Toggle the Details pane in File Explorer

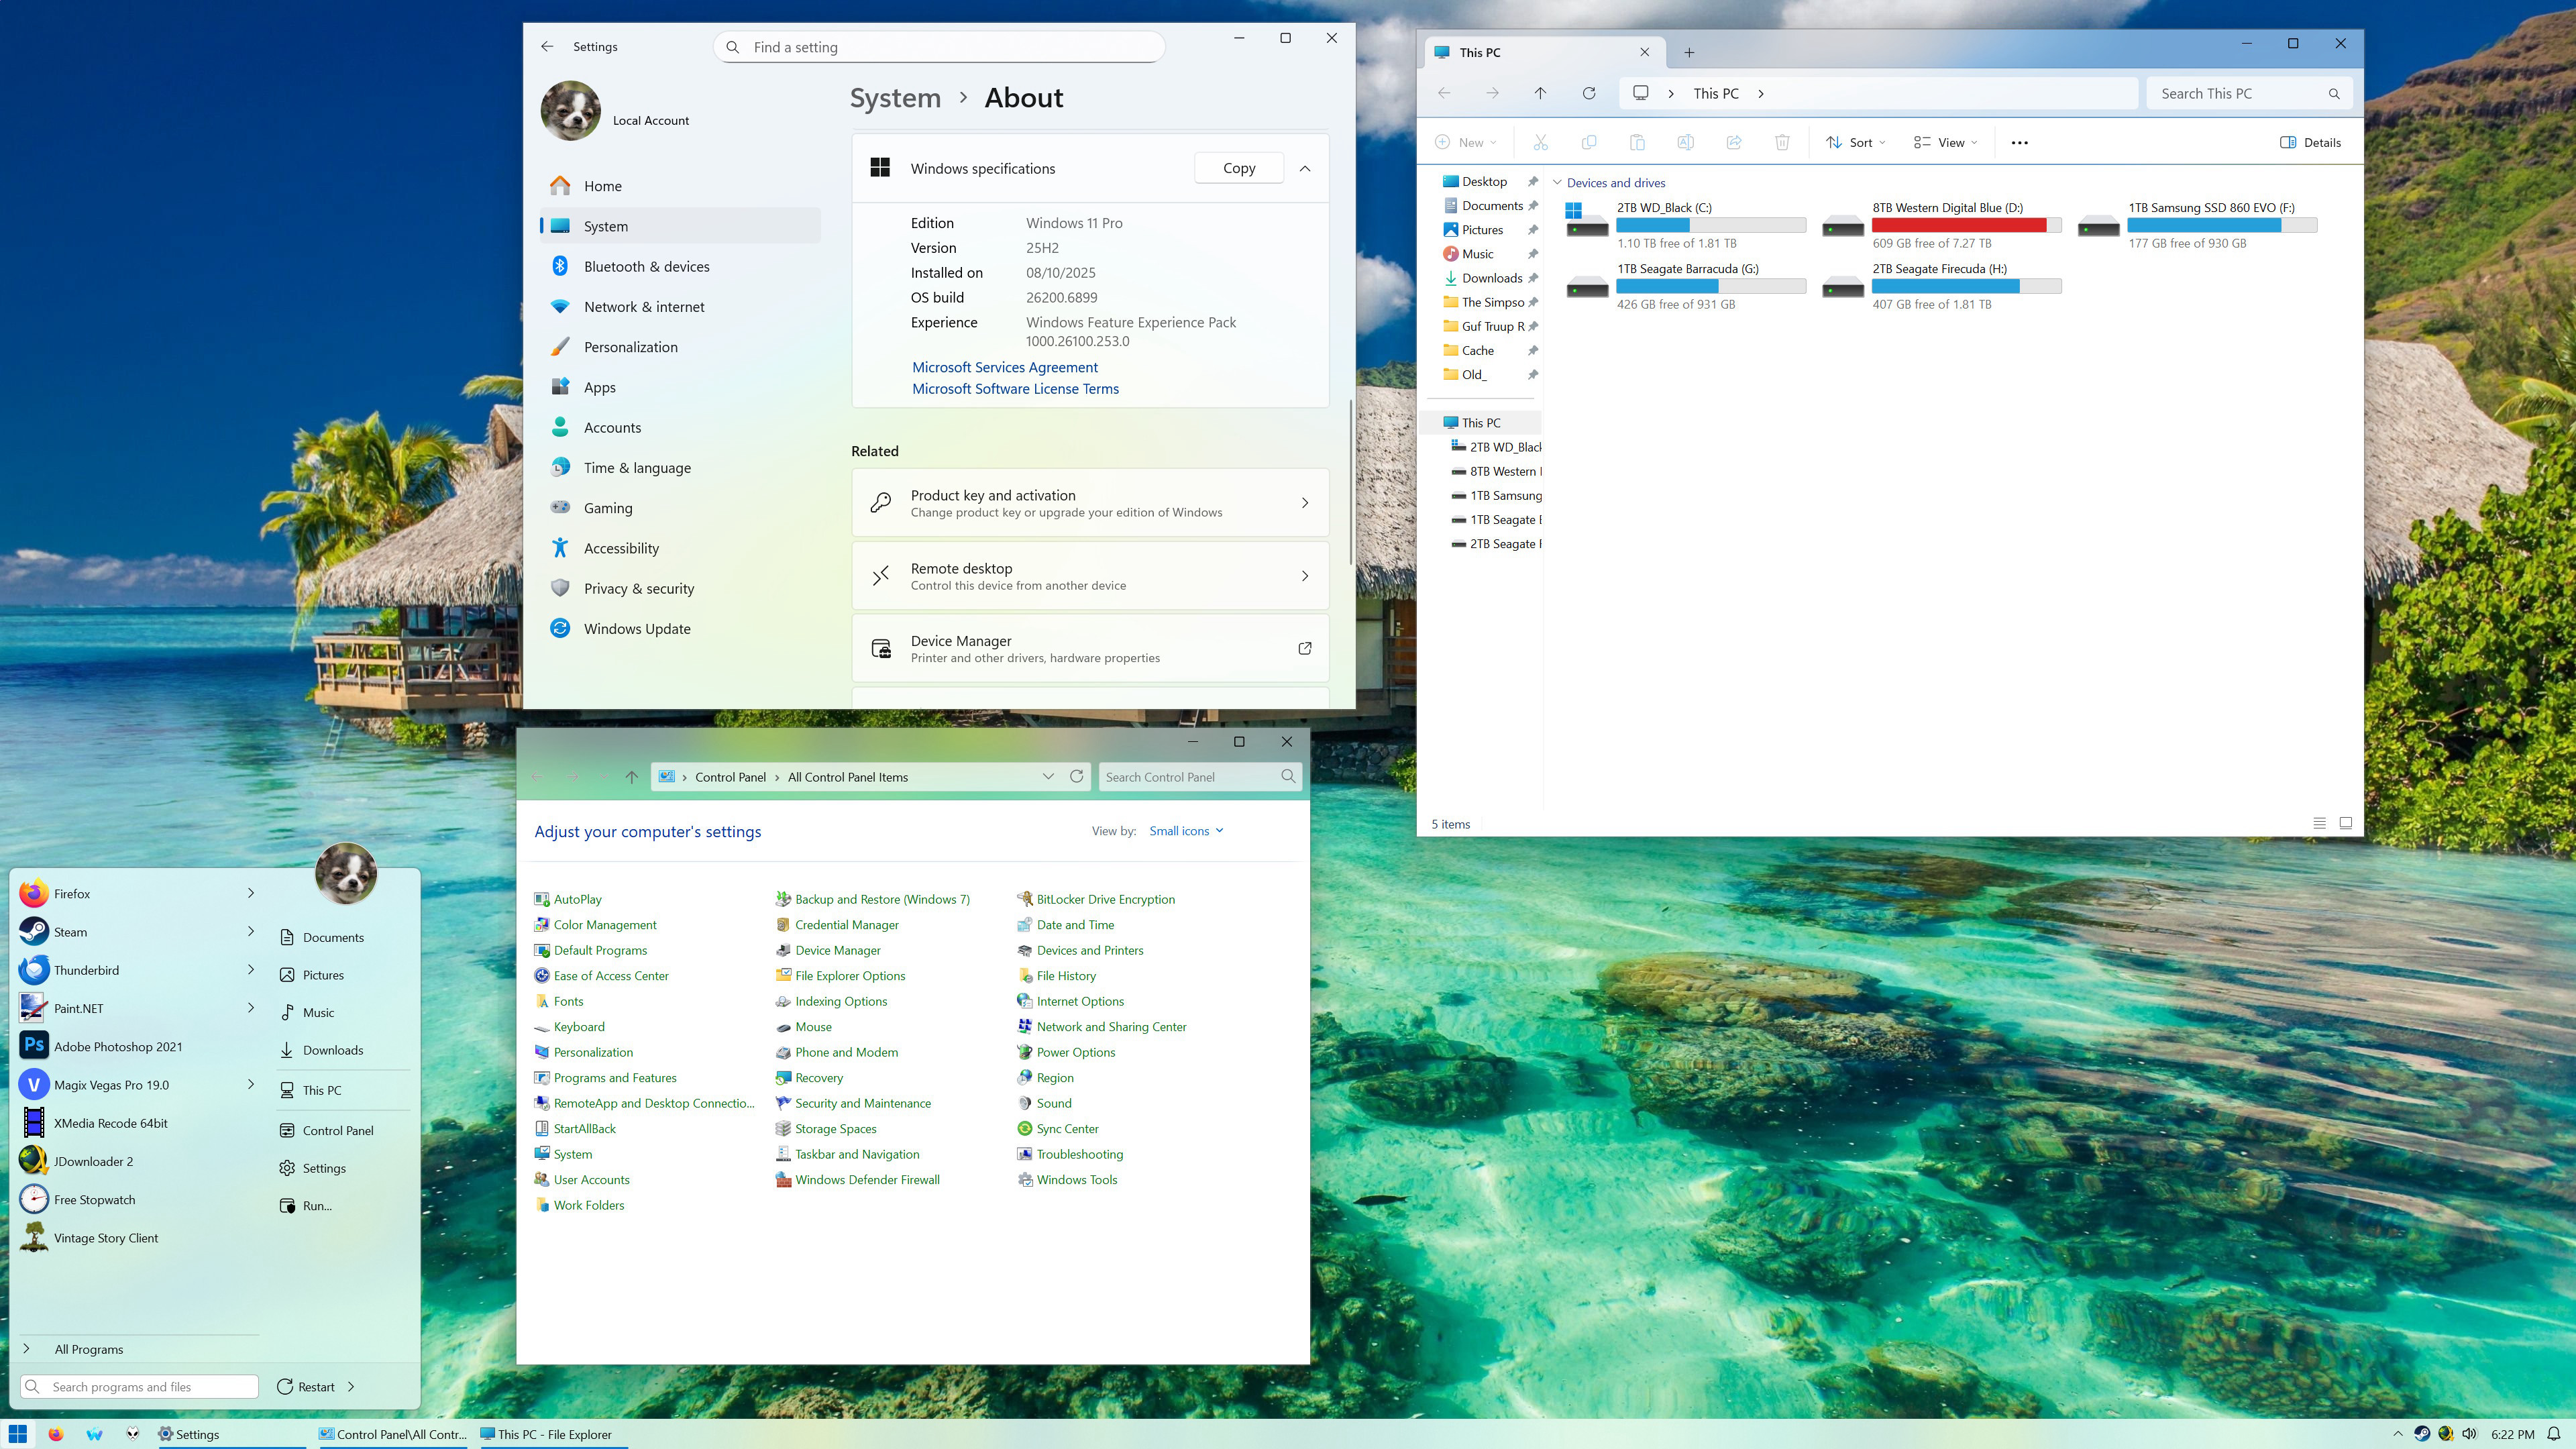[x=2310, y=142]
